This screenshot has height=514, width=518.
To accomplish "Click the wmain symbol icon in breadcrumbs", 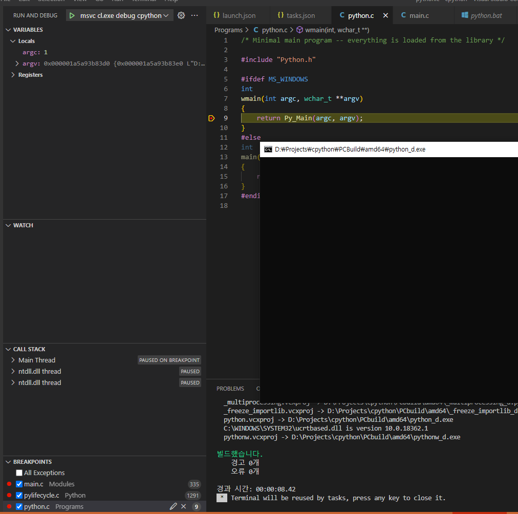I will [x=300, y=30].
